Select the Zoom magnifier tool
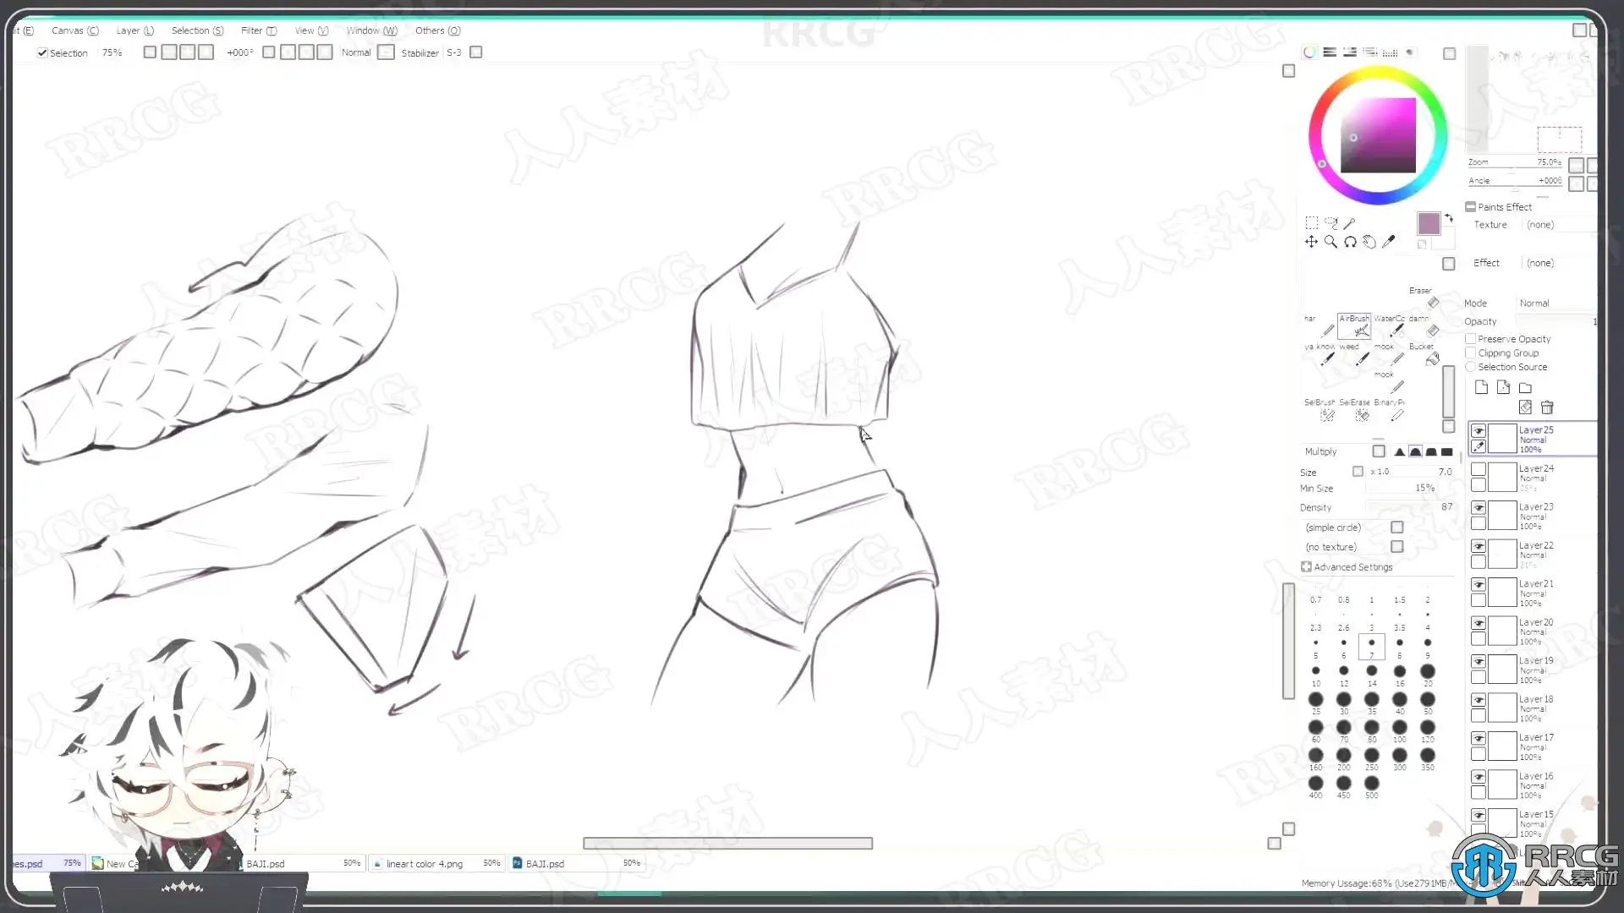The width and height of the screenshot is (1624, 913). tap(1330, 242)
